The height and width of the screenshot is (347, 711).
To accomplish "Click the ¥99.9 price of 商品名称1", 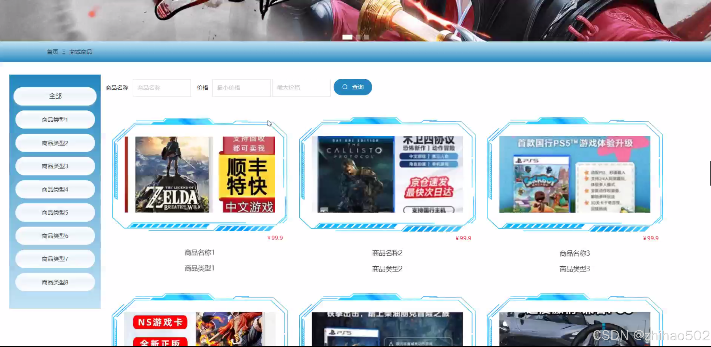I will click(x=275, y=238).
